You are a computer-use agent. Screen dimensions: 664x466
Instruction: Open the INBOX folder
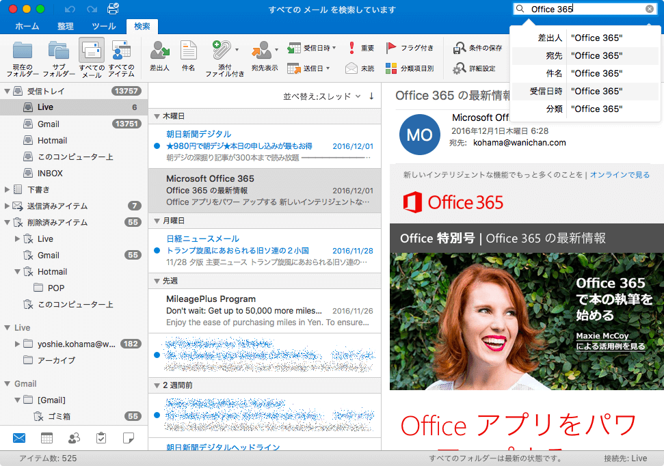[74, 173]
